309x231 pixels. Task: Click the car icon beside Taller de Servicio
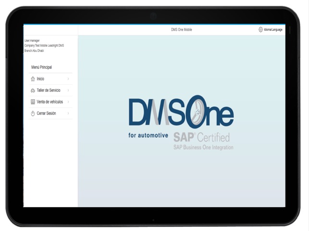[x=33, y=91]
